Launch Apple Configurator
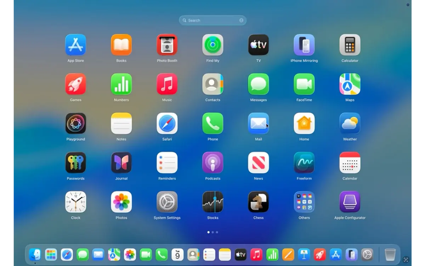The height and width of the screenshot is (266, 425). coord(350,202)
